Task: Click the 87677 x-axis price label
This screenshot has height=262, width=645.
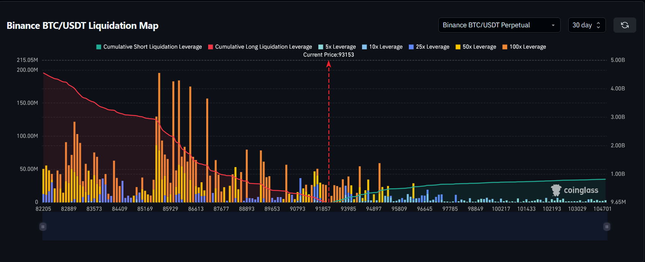Action: [221, 209]
